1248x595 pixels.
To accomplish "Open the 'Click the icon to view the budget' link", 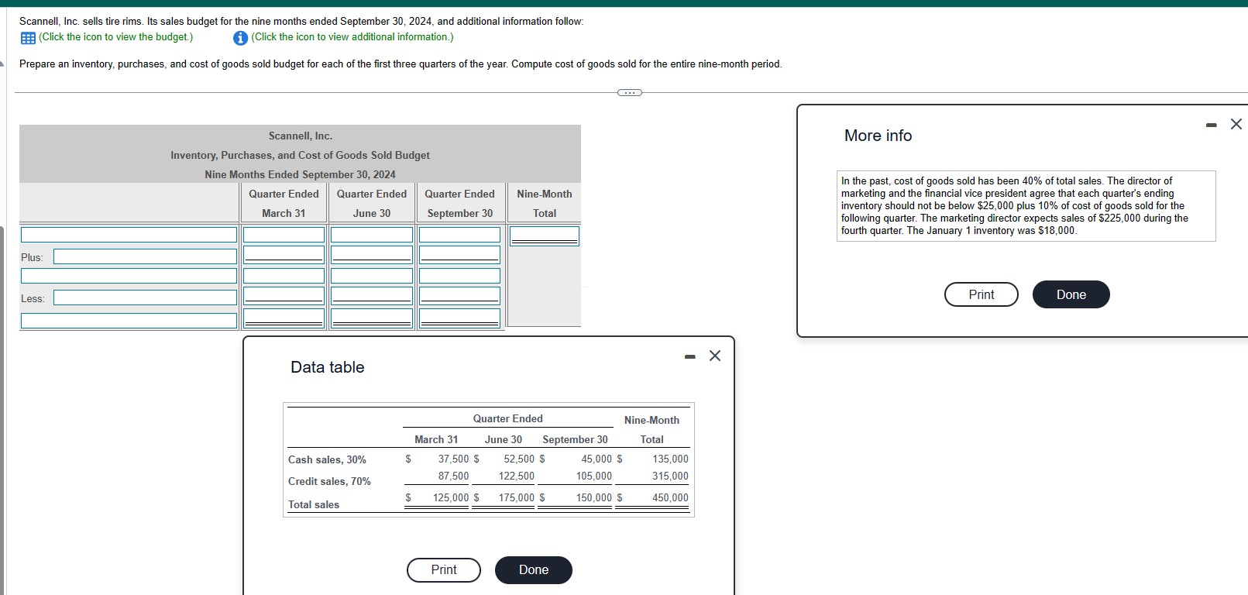I will 116,37.
